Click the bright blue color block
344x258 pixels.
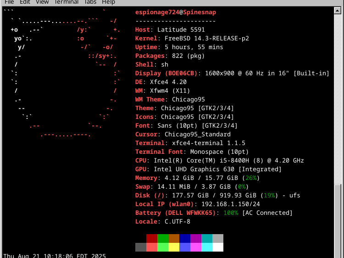(185, 247)
